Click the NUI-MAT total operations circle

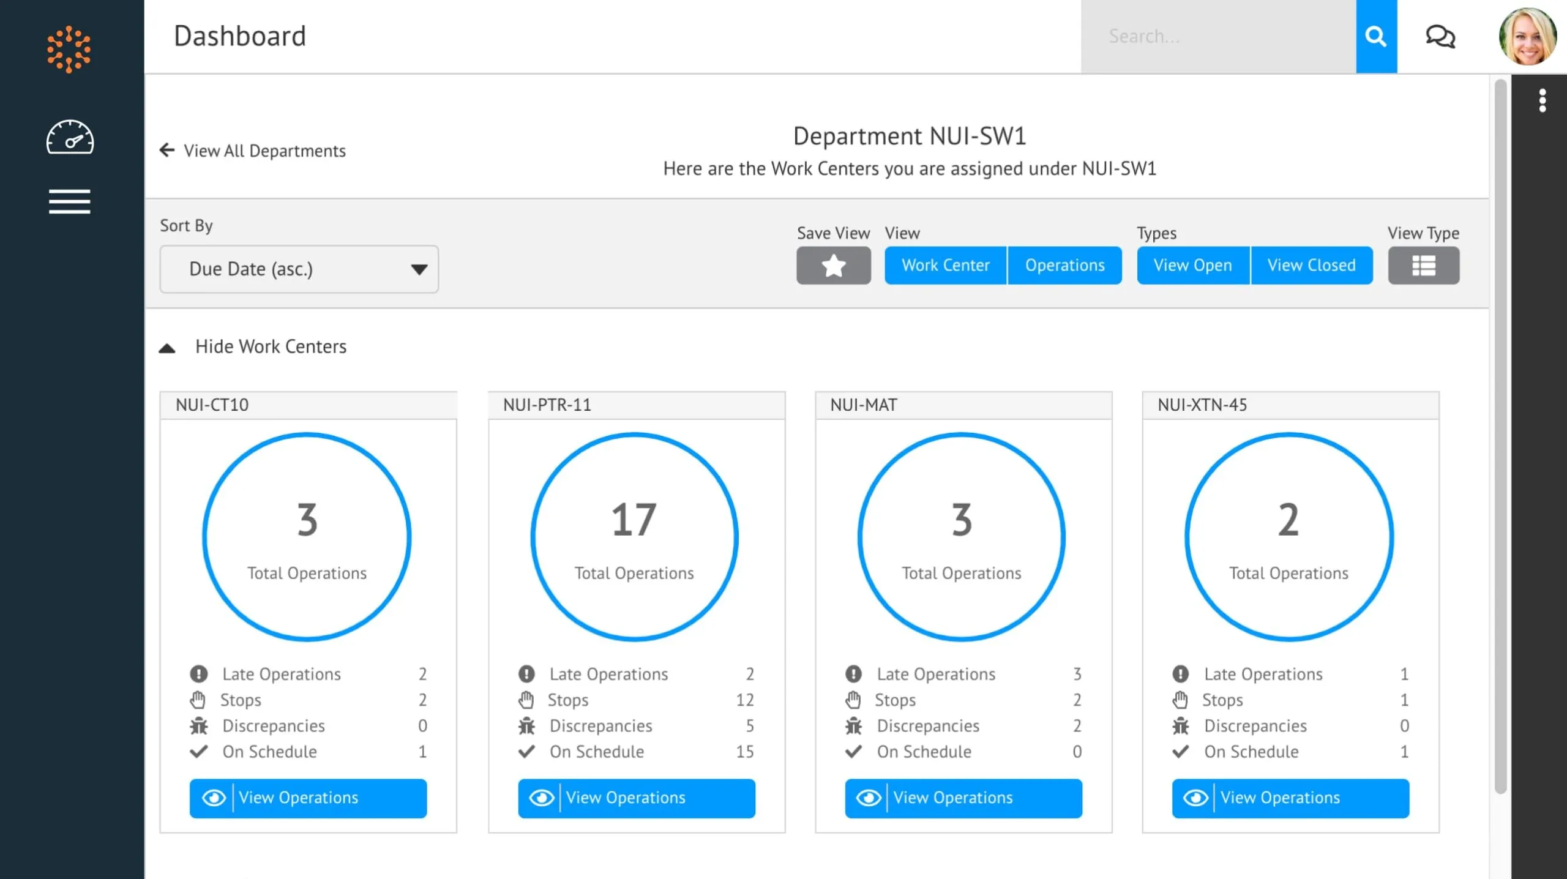961,537
